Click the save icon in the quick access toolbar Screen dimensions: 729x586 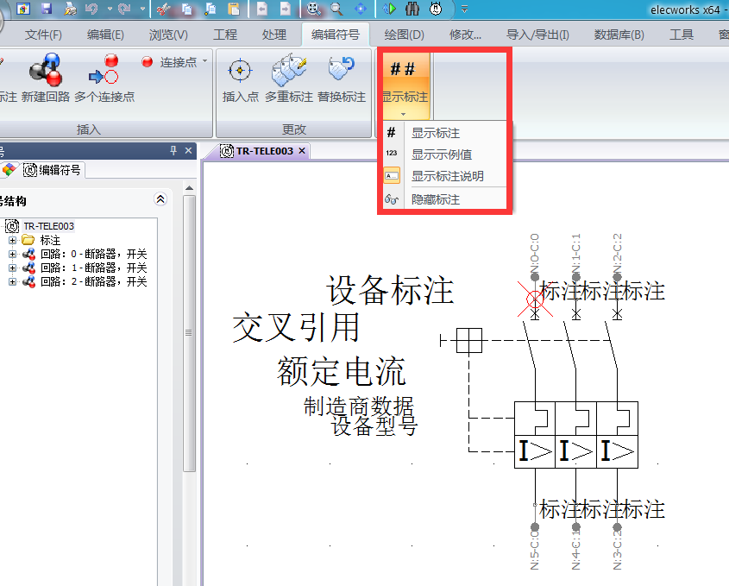[x=46, y=9]
